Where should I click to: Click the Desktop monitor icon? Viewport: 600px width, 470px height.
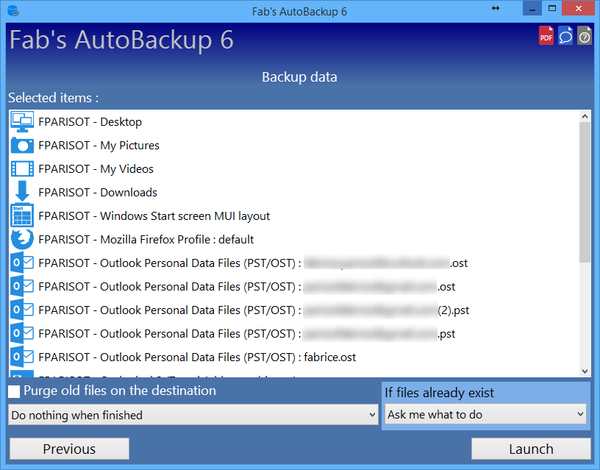click(x=22, y=121)
